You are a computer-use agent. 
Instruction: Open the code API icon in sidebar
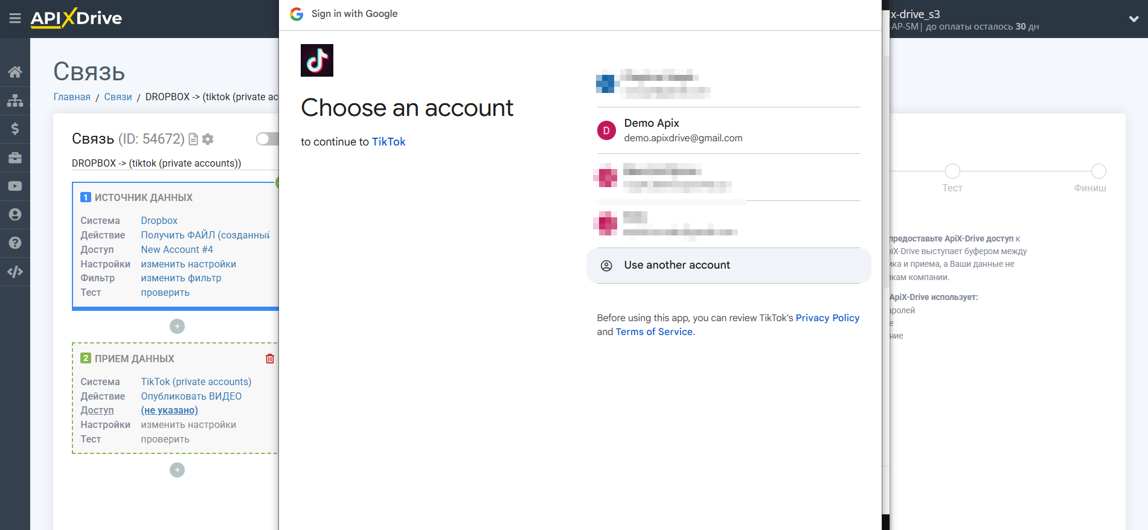click(x=15, y=272)
